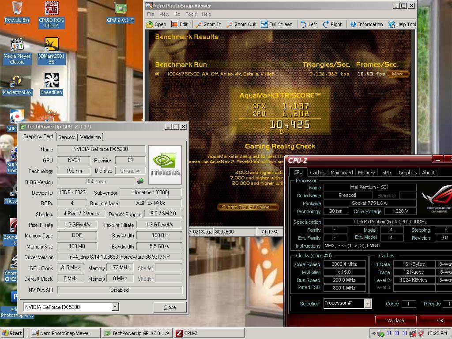Click the Validate button in CPU-Z
452x339 pixels.
pos(395,320)
